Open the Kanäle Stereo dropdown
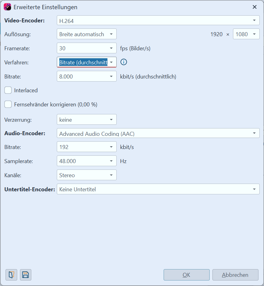 pos(87,175)
